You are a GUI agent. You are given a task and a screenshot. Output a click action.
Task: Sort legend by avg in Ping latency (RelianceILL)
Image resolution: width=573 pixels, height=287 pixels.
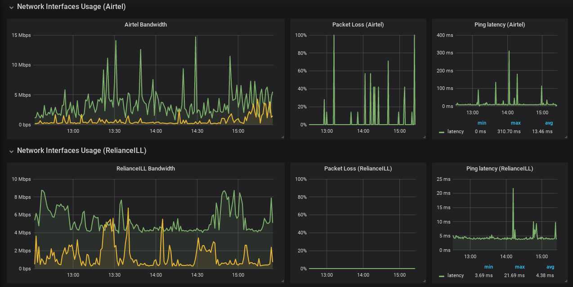point(550,267)
